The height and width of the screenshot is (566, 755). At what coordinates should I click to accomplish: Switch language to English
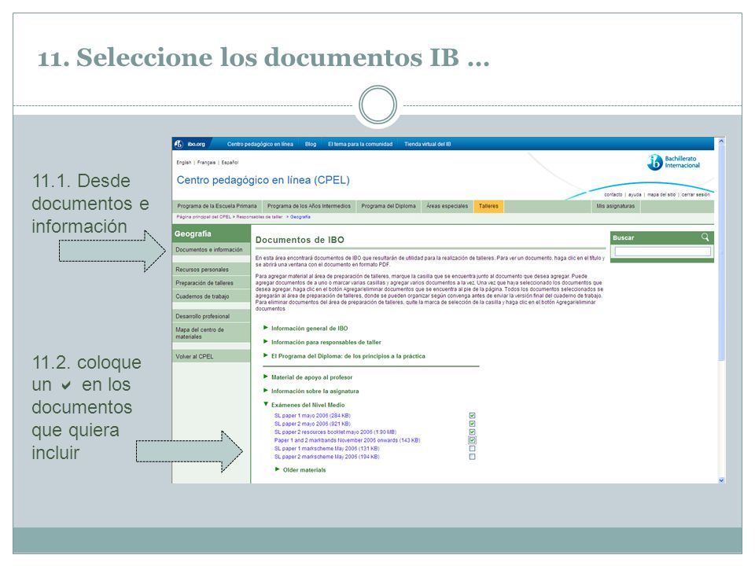[183, 163]
